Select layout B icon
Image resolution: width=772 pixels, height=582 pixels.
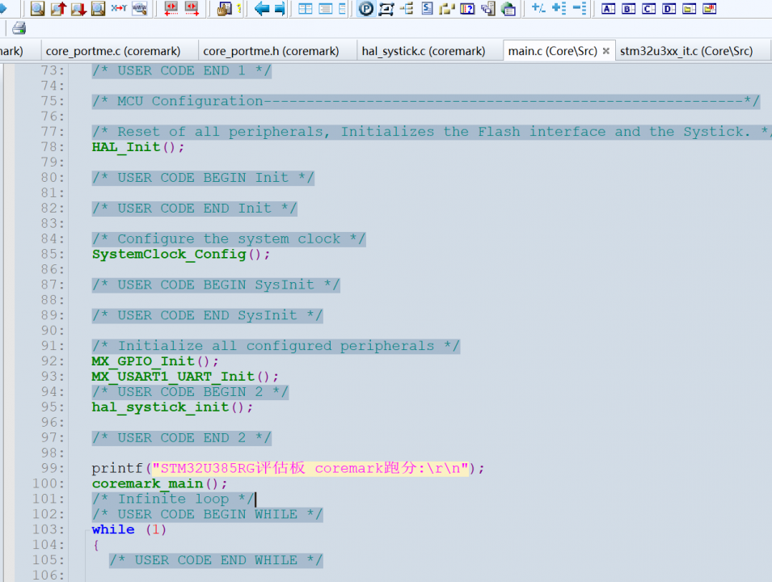pos(629,8)
